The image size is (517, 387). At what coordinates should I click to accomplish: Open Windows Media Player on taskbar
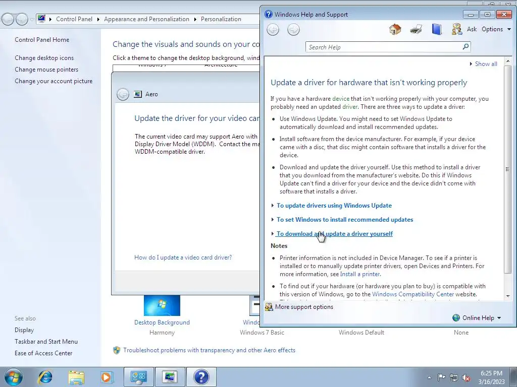click(x=107, y=377)
